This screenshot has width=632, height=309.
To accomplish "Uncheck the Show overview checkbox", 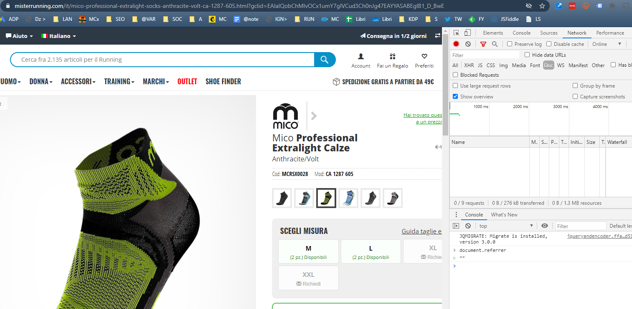I will 455,96.
